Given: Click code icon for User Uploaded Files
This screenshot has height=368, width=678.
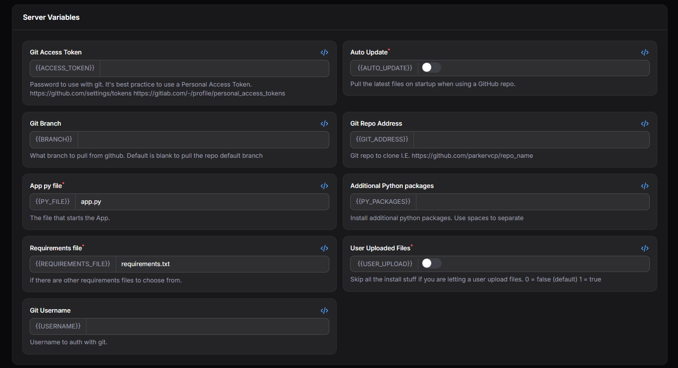Looking at the screenshot, I should 645,248.
